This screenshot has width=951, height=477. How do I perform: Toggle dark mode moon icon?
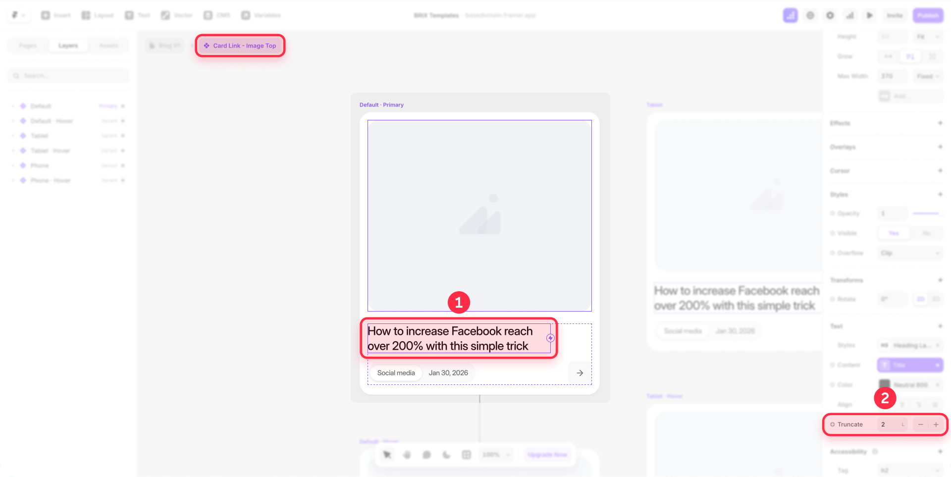coord(447,455)
